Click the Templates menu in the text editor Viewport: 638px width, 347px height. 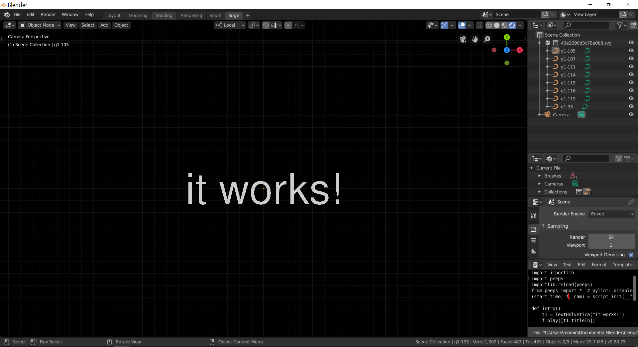[623, 265]
